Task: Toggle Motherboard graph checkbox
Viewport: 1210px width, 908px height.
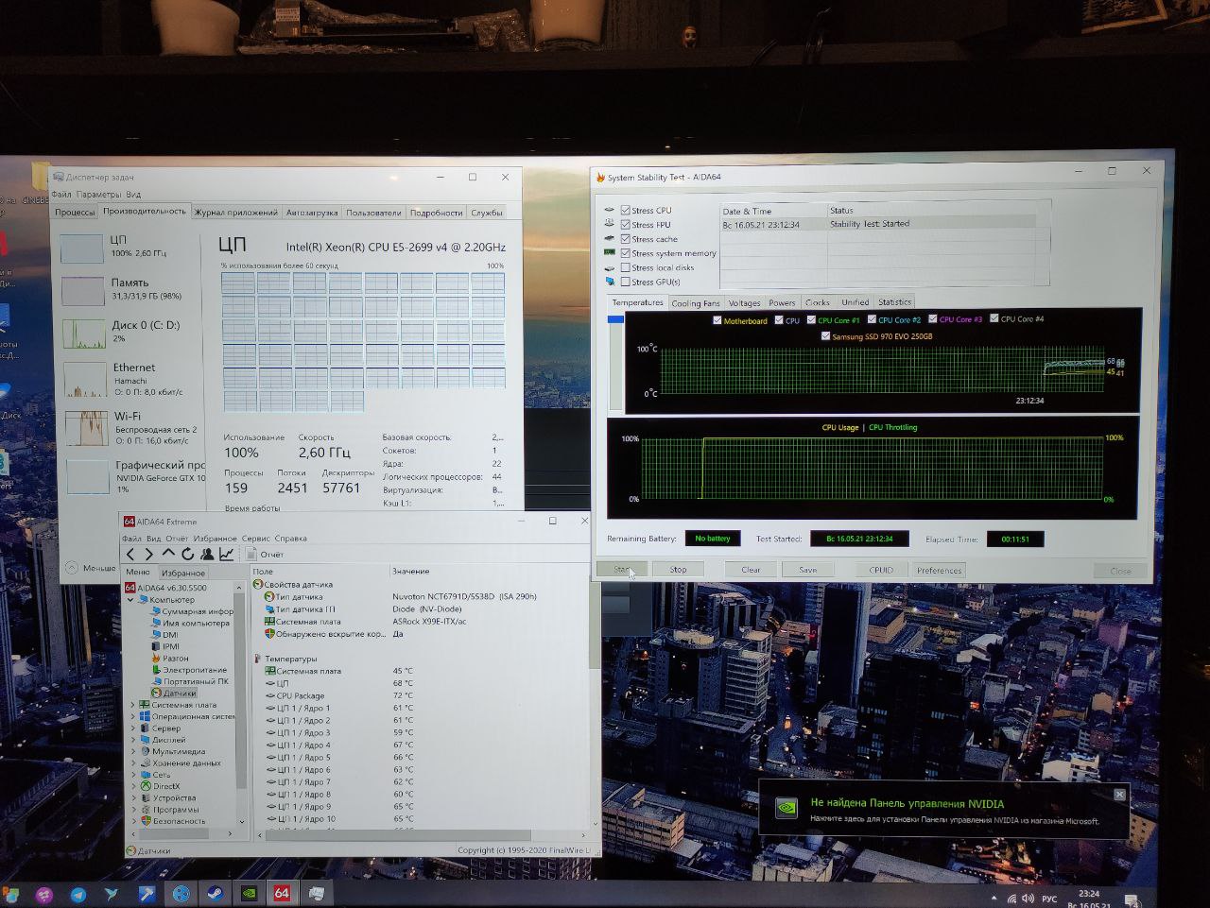Action: [x=717, y=320]
